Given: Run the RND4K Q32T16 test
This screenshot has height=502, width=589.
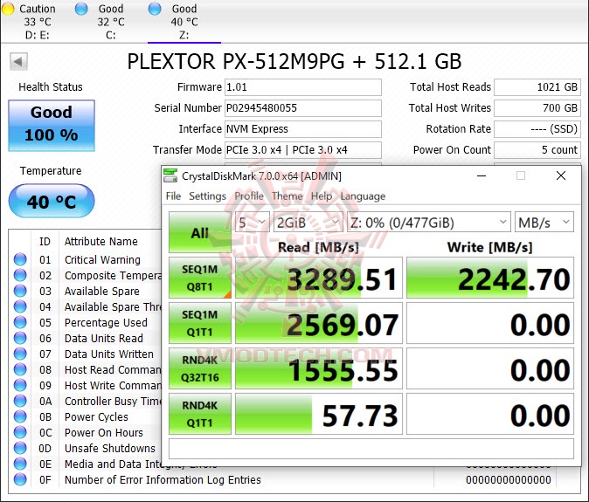Looking at the screenshot, I should (x=200, y=368).
